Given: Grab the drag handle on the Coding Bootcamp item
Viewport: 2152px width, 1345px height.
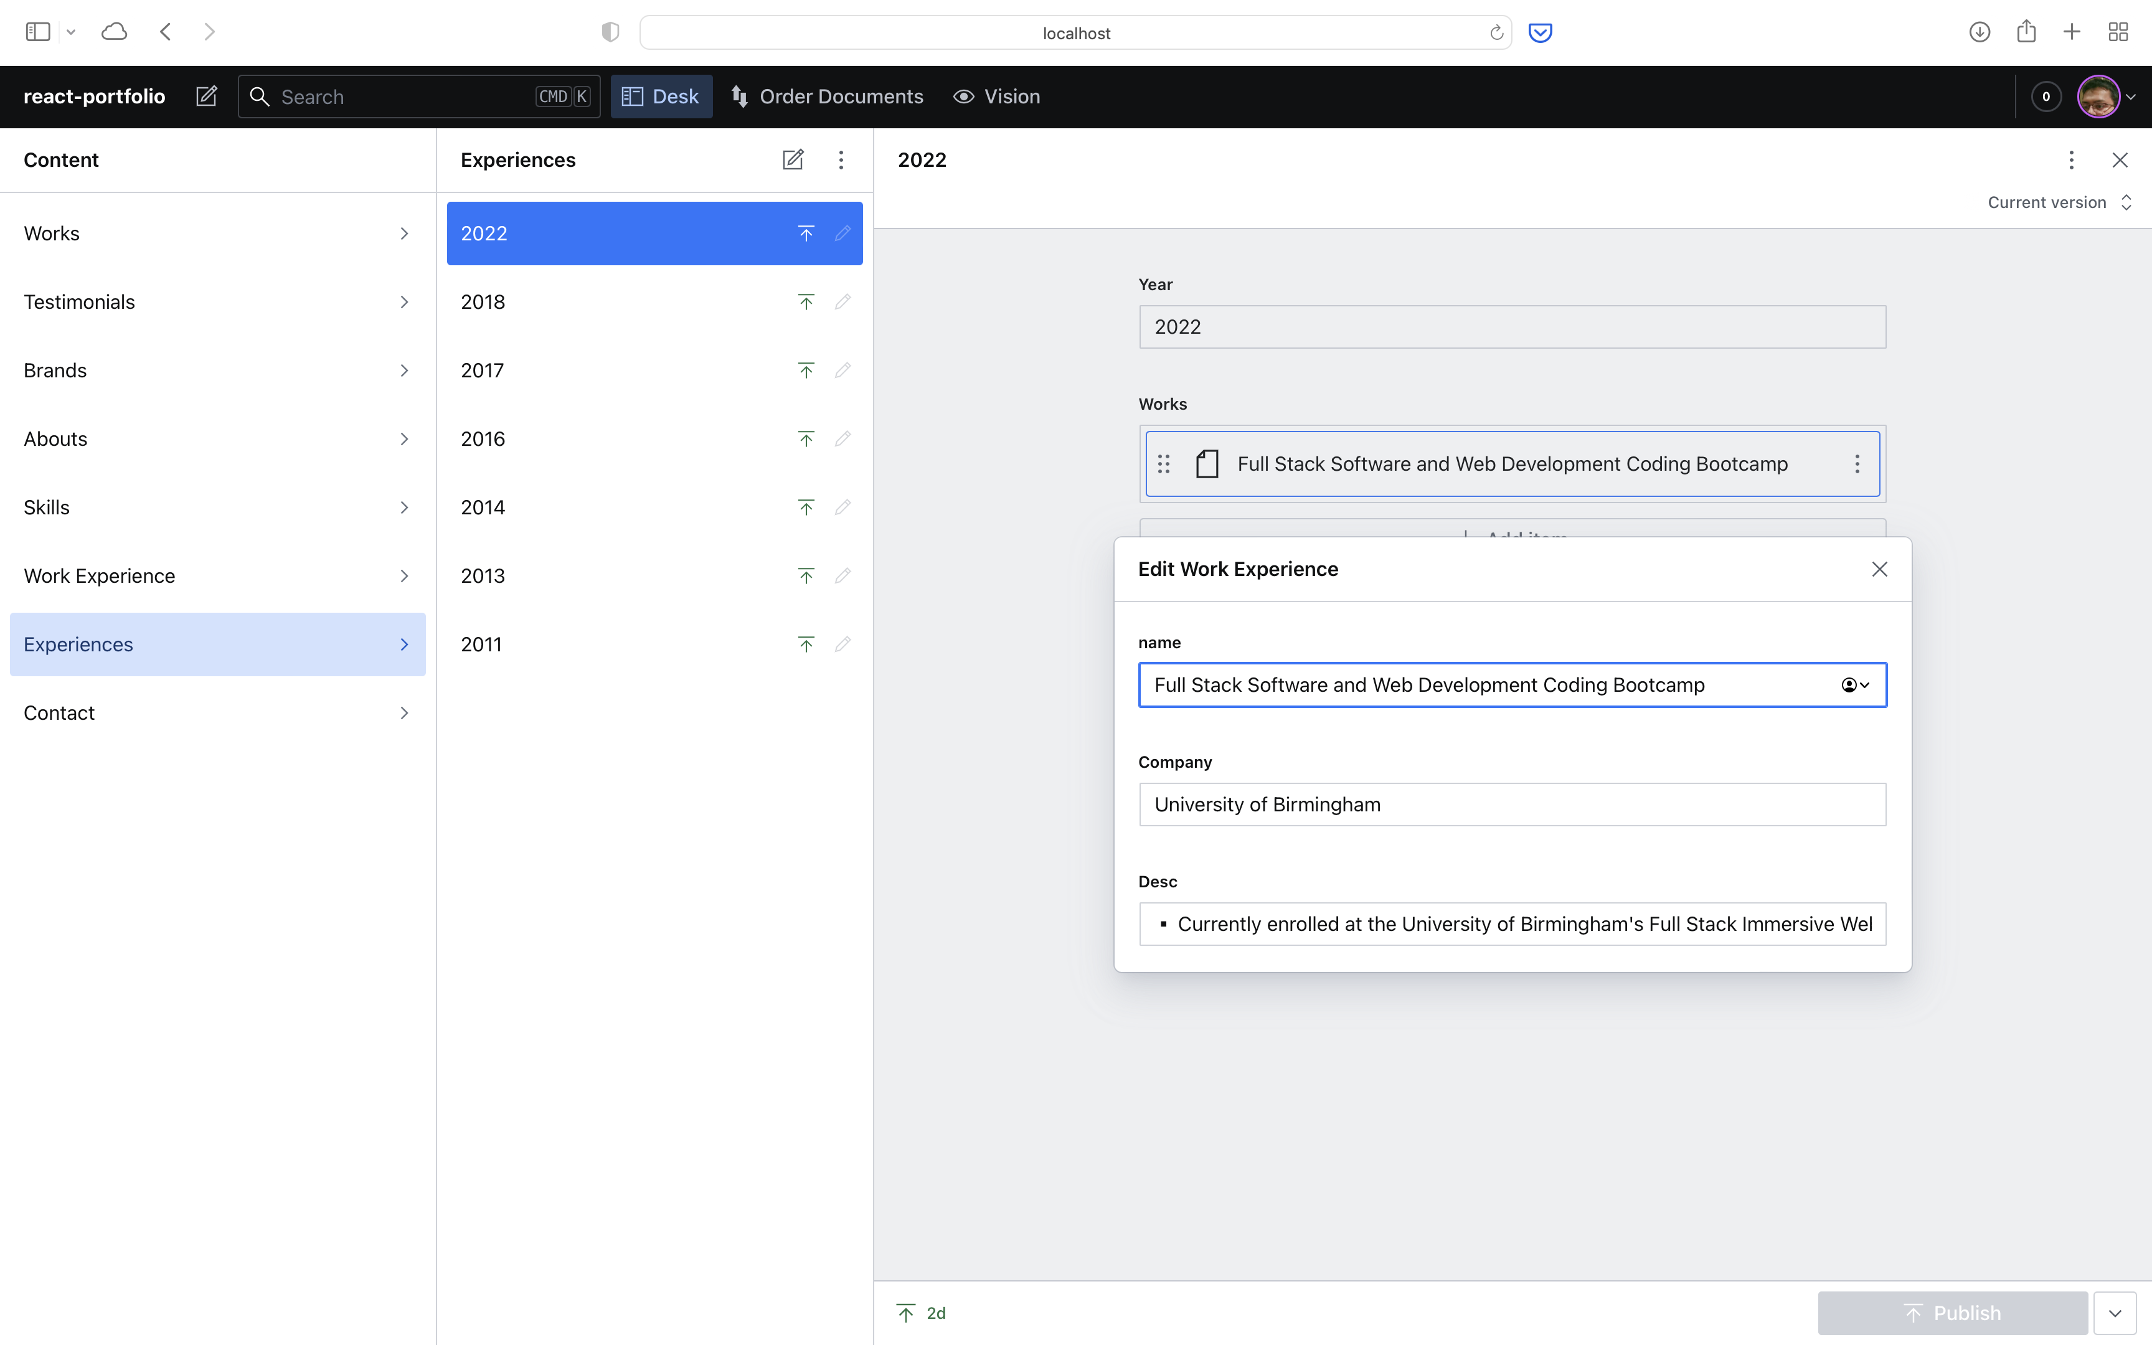Looking at the screenshot, I should (1163, 463).
